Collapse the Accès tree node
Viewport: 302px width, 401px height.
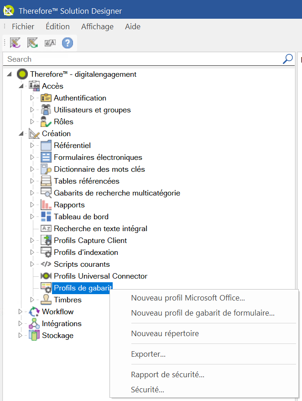click(x=21, y=86)
